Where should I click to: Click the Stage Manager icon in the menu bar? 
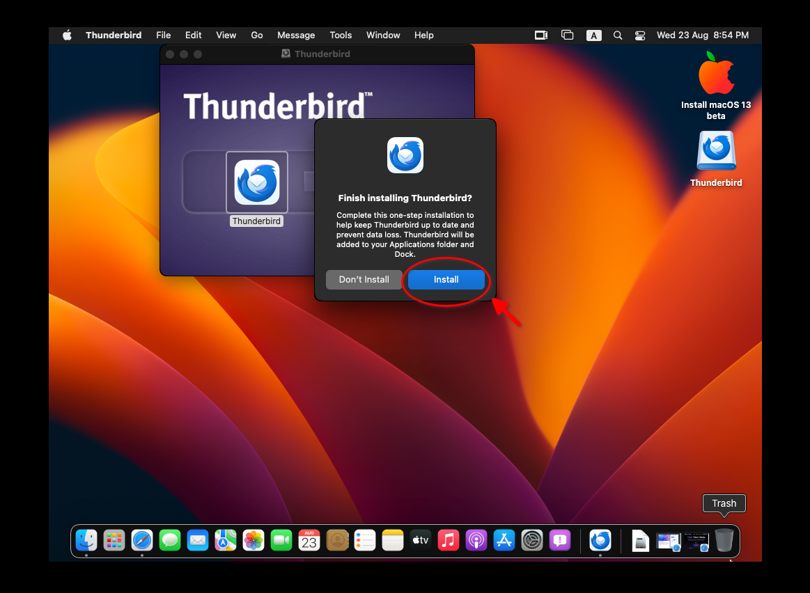tap(567, 35)
